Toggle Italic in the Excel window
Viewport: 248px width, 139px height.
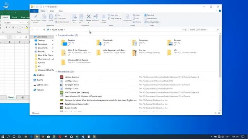(x=10, y=27)
